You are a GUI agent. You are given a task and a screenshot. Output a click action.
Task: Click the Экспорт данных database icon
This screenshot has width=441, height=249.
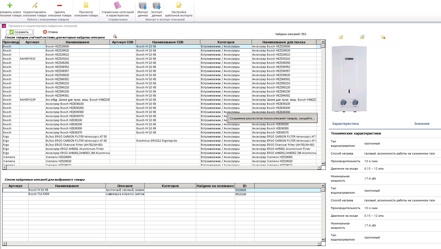[157, 5]
